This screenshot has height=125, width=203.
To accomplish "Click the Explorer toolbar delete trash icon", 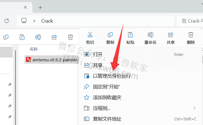I will point(70,37).
